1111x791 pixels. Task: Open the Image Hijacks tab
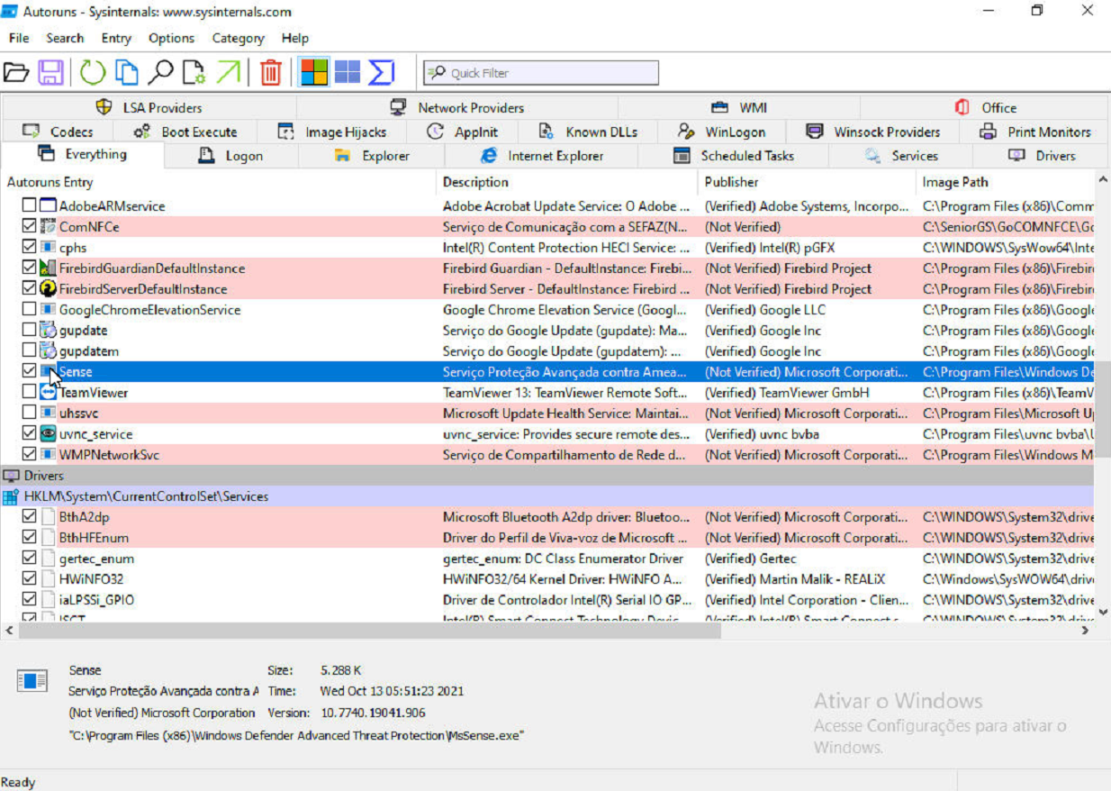coord(331,132)
